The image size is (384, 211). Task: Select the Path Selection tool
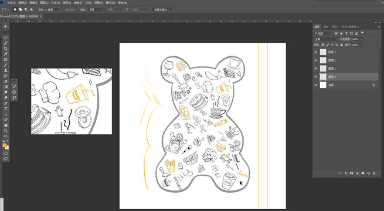pos(6,114)
